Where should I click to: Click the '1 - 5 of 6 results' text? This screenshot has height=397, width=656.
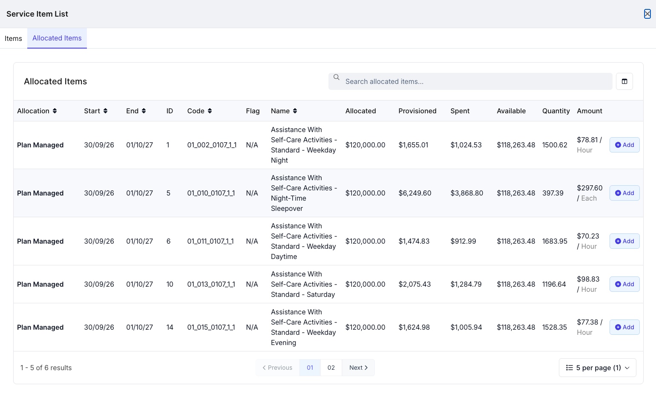point(46,368)
